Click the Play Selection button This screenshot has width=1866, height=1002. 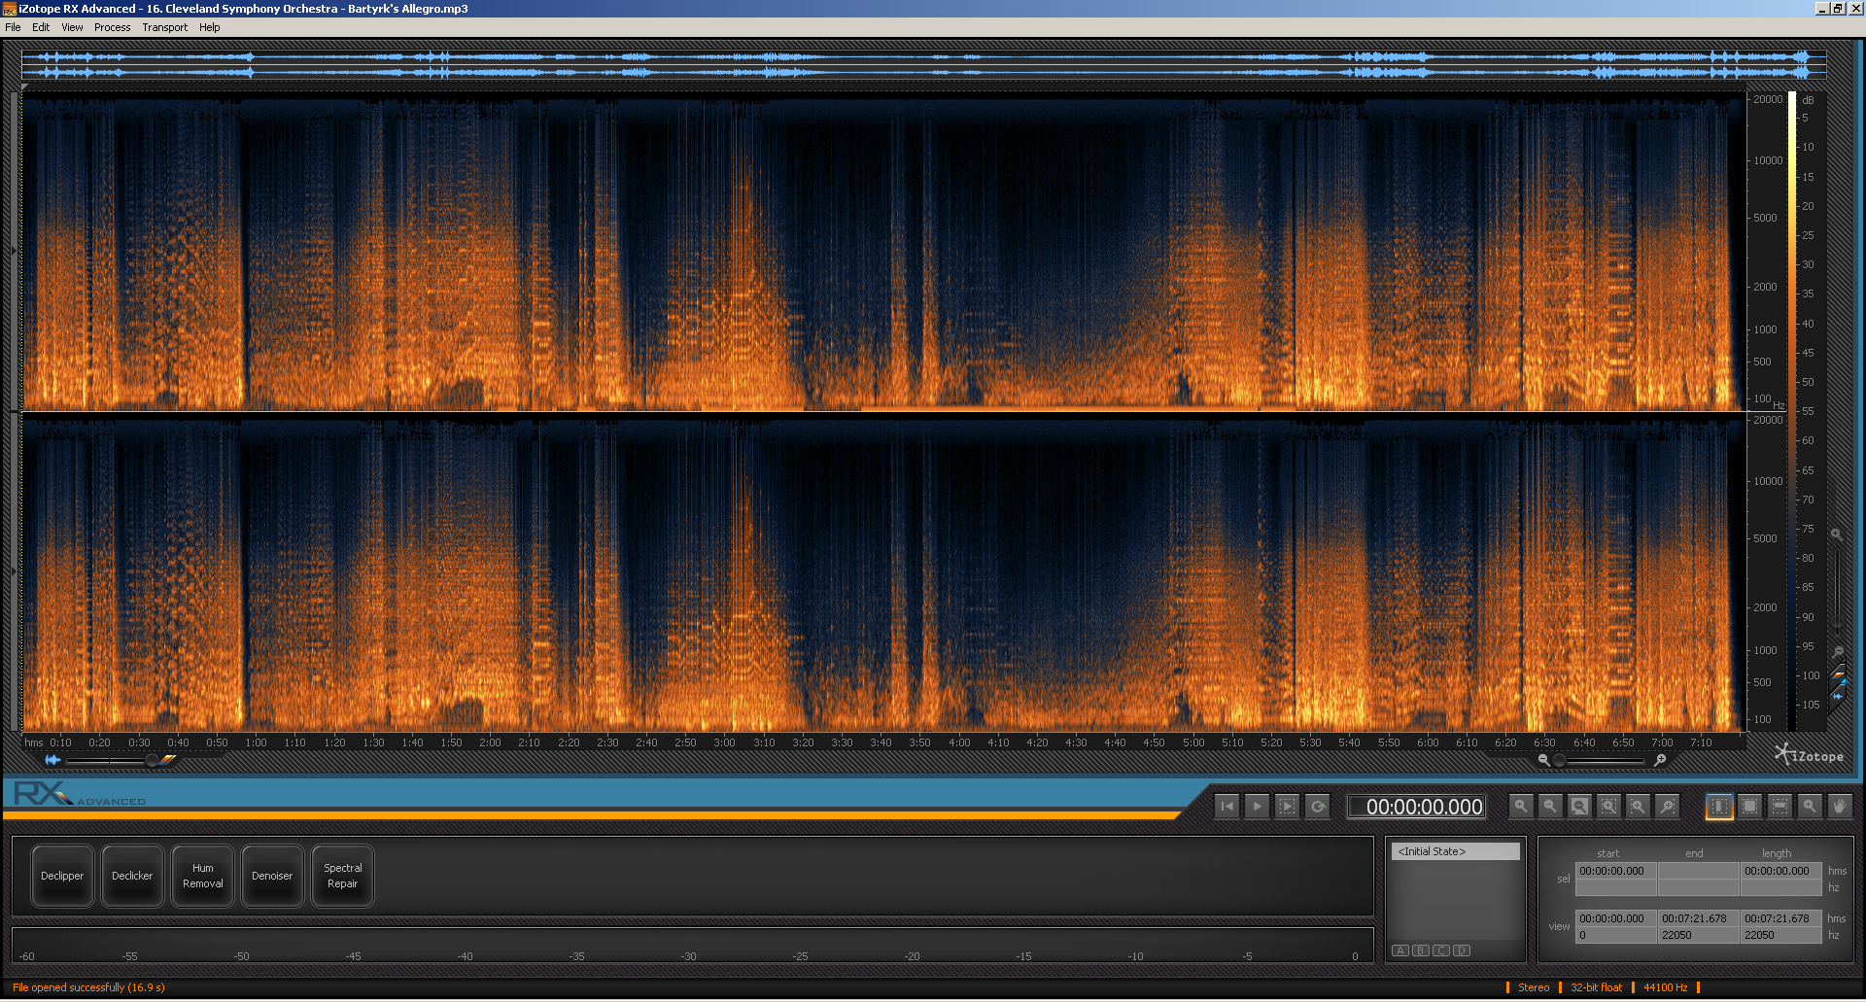point(1287,806)
